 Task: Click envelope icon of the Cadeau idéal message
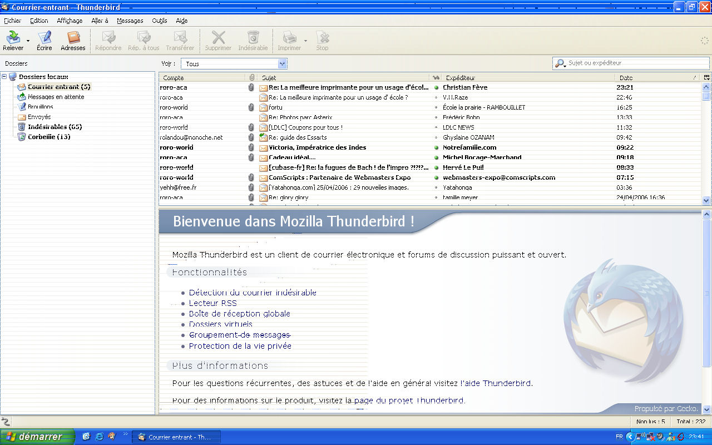(264, 157)
